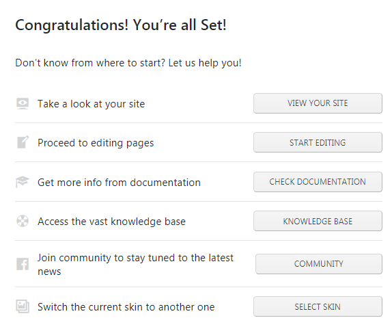The image size is (392, 331).
Task: Visit the KNOWLEDGE BASE button
Action: tap(318, 221)
